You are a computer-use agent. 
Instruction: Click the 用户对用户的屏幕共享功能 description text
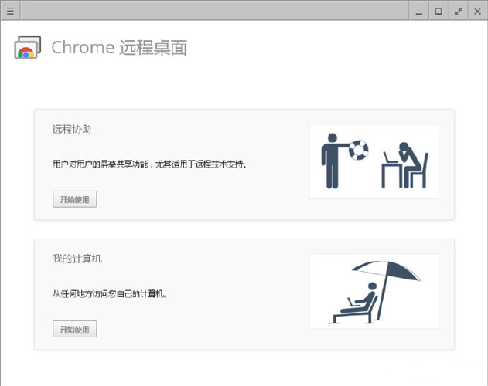[x=149, y=164]
